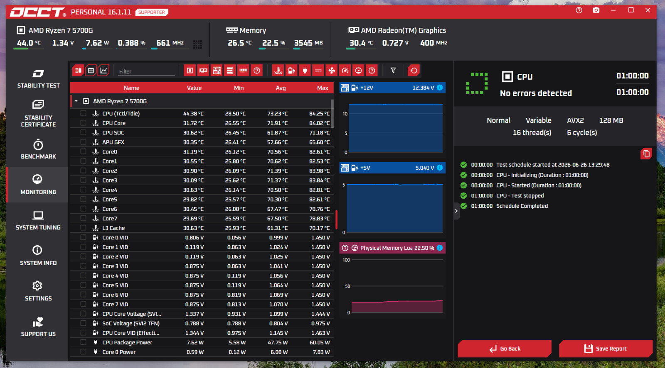Toggle the CPU sensor filter icon
The height and width of the screenshot is (368, 665).
point(190,71)
